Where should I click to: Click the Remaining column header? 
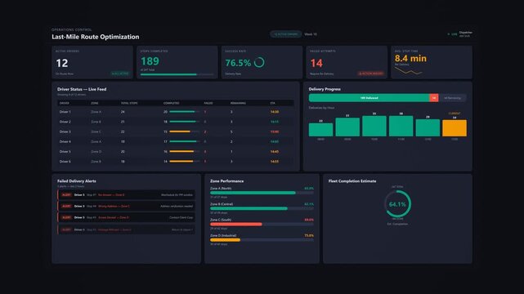(238, 103)
